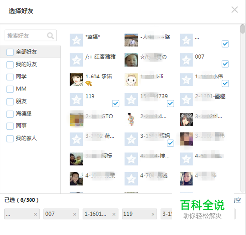Uncheck the '...' friend checkmark
The width and height of the screenshot is (246, 235).
(225, 44)
